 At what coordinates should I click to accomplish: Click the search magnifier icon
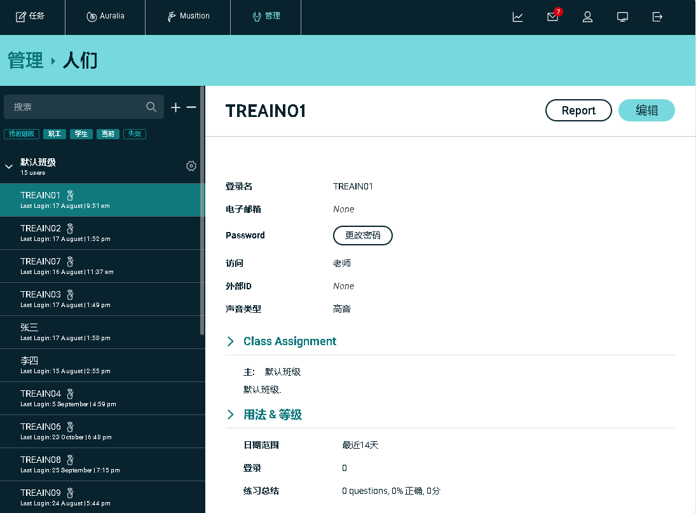[x=151, y=107]
